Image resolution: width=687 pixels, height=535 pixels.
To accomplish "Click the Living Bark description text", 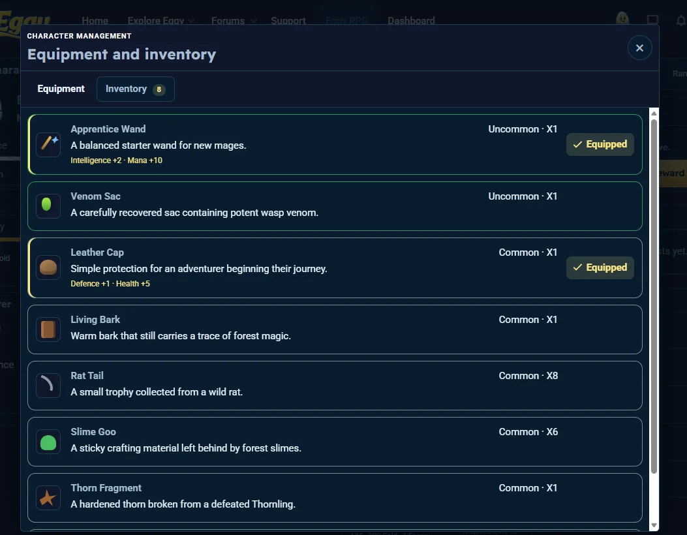I will (181, 335).
